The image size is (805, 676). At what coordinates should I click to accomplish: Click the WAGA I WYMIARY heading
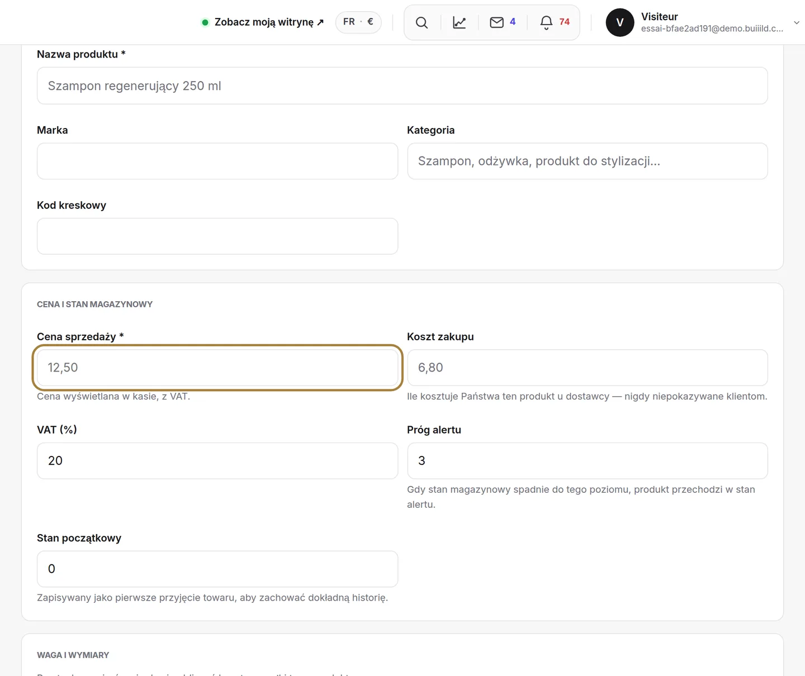pyautogui.click(x=73, y=655)
